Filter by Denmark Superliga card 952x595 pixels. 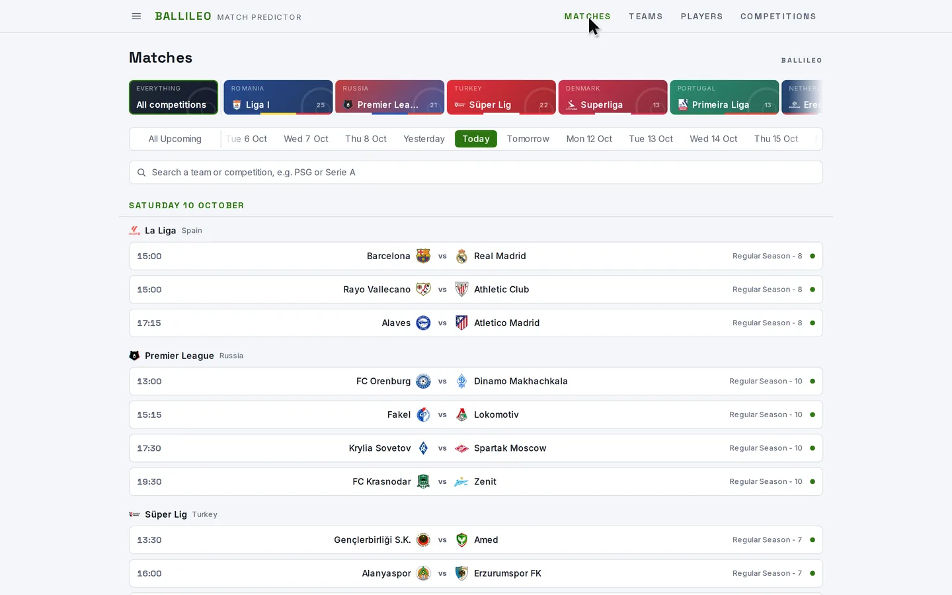click(x=613, y=97)
